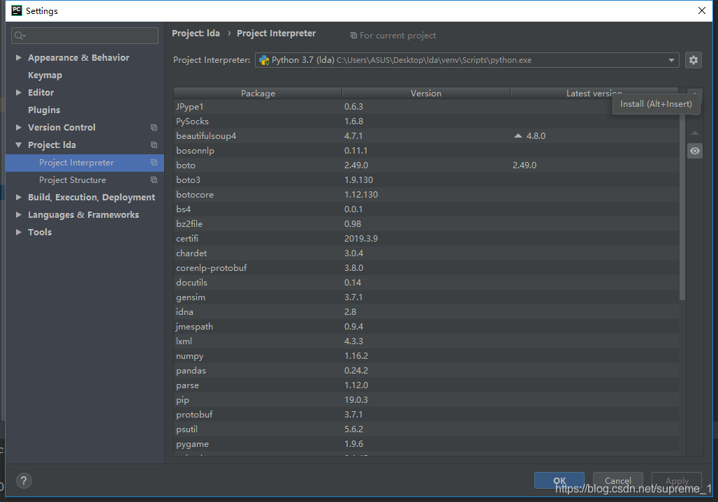
Task: Select the pandas package row
Action: click(x=426, y=371)
